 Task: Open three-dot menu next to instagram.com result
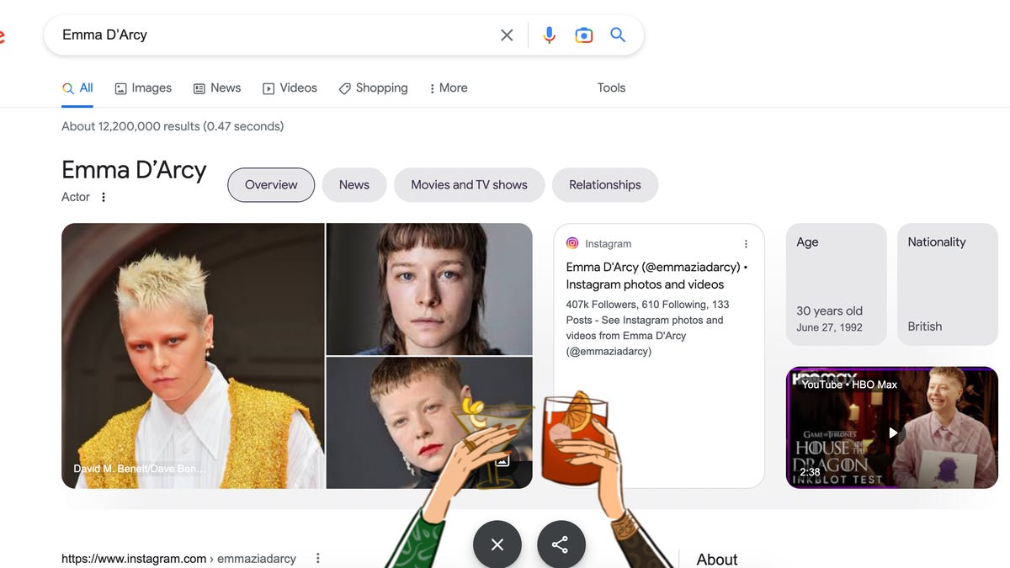tap(318, 558)
